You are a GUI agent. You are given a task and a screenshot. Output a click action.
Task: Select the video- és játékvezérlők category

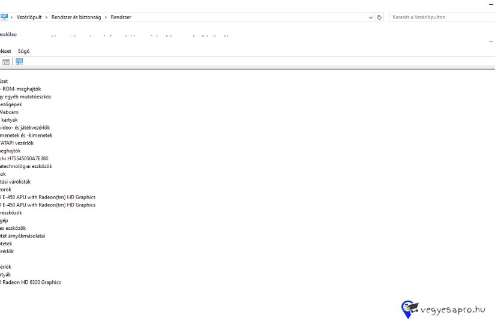point(25,128)
